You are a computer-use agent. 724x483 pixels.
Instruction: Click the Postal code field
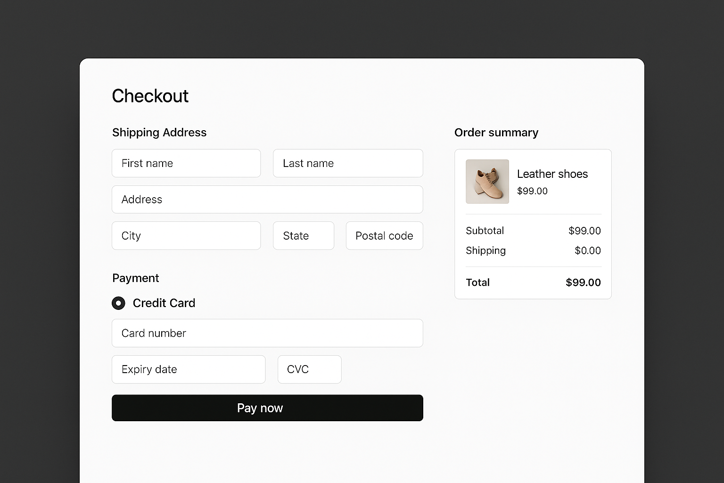coord(384,235)
